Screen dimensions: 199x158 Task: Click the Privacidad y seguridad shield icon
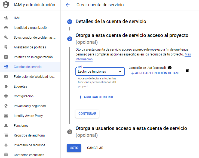[6, 106]
